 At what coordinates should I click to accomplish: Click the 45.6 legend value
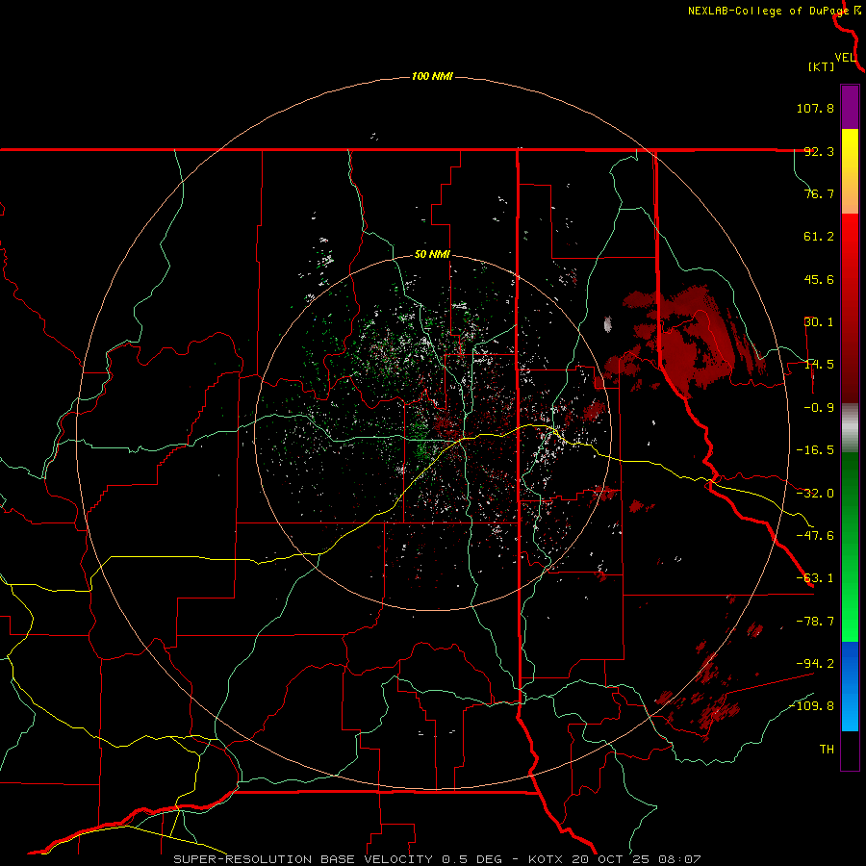pyautogui.click(x=819, y=279)
